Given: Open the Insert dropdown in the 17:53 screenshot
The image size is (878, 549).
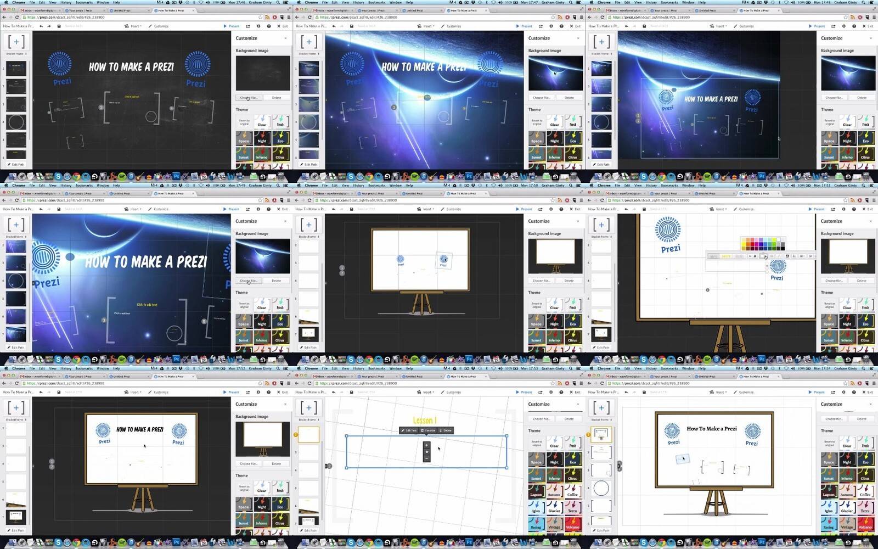Looking at the screenshot, I should pyautogui.click(x=426, y=392).
